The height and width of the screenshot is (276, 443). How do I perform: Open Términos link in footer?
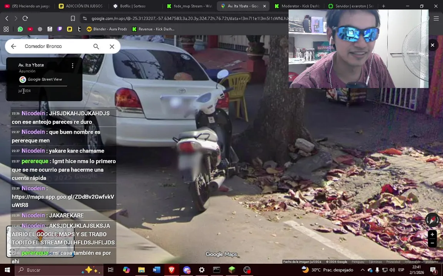point(375,262)
